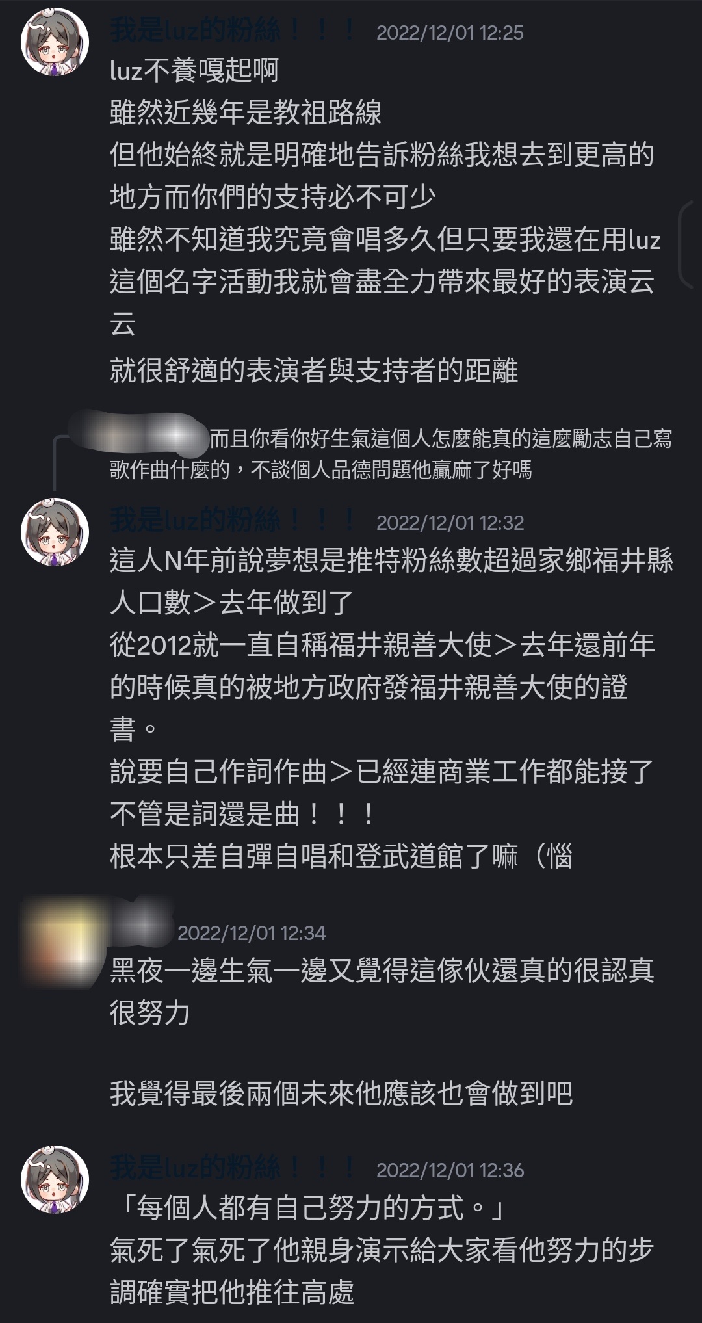Tap the 2022/12/01 12:36 timestamp
Viewport: 702px width, 1323px height.
pos(450,1170)
